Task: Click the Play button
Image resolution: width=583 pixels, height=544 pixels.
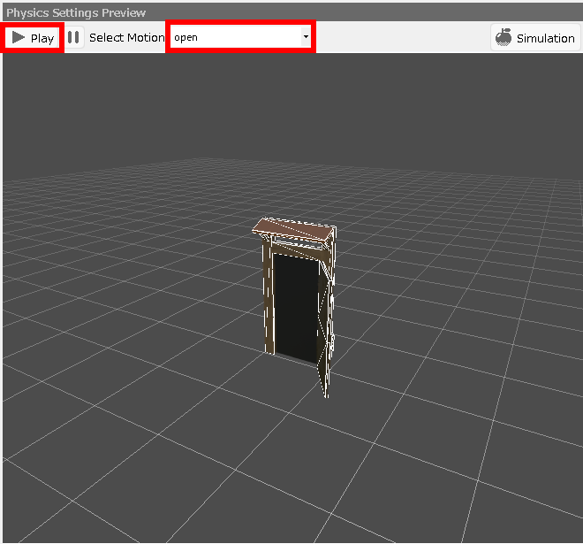Action: click(33, 38)
